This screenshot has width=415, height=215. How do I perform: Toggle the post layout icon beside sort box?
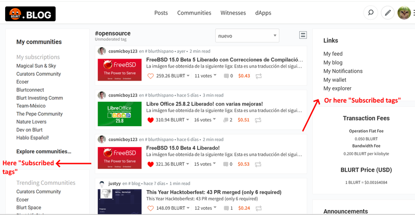tap(303, 35)
